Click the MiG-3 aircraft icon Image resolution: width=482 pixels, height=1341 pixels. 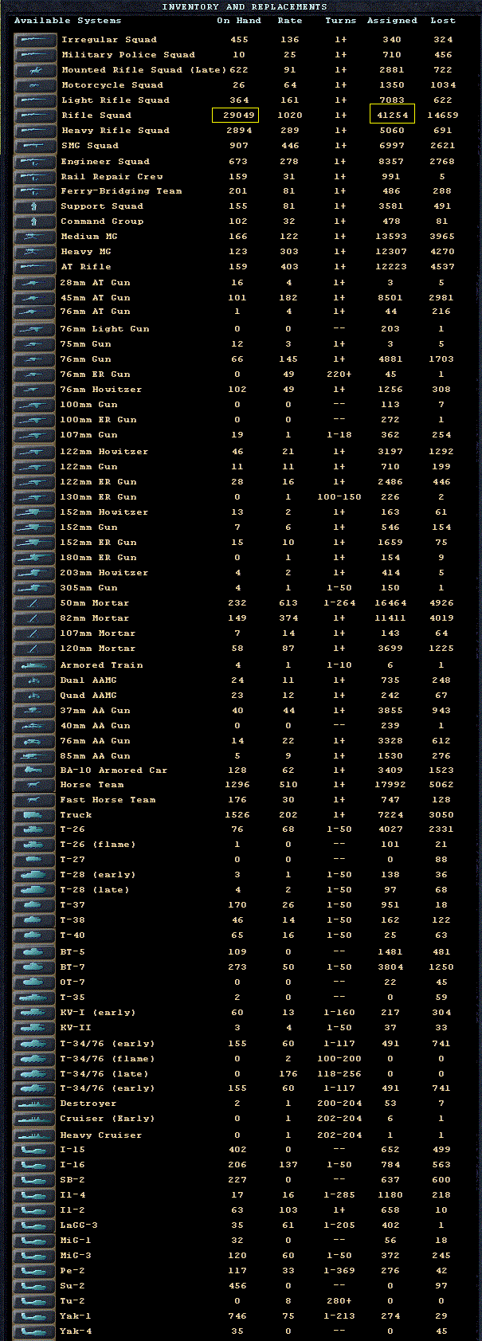pos(35,1255)
